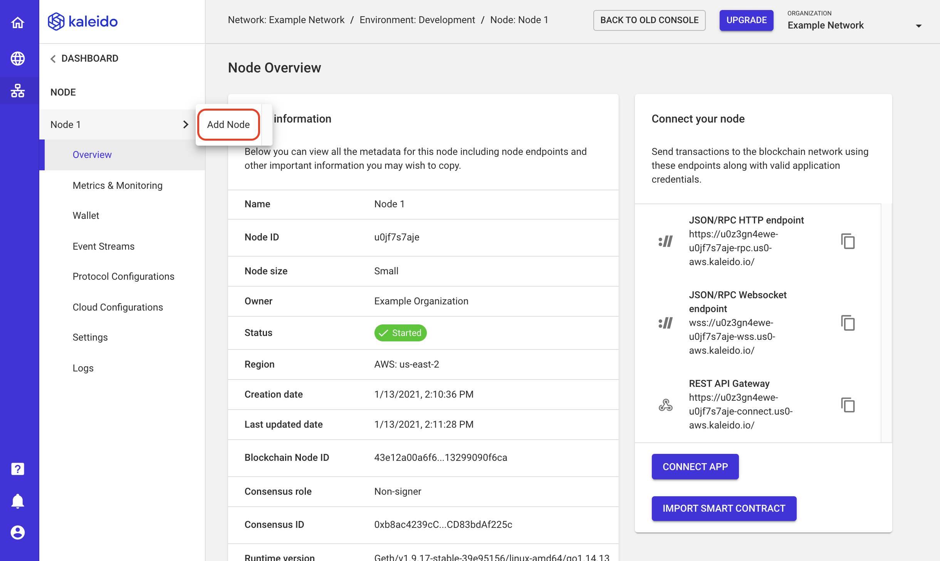Click the Started status toggle badge
The height and width of the screenshot is (561, 940).
[400, 333]
